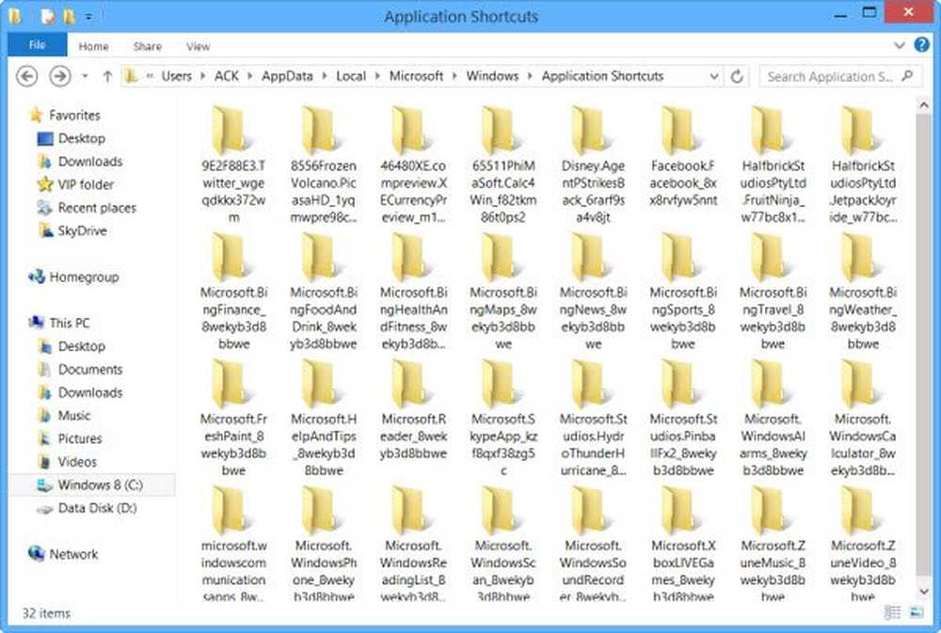Expand the ribbon with the chevron
Screen dimensions: 941x633
(x=899, y=45)
